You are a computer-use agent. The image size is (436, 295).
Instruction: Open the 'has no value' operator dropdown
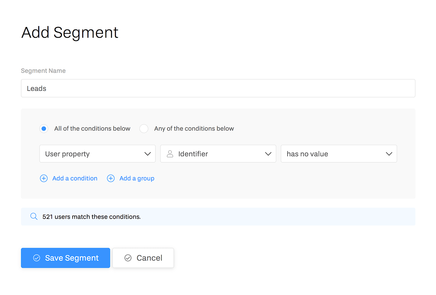tap(339, 154)
